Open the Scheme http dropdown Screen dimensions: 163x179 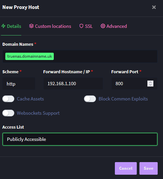[x=19, y=84]
